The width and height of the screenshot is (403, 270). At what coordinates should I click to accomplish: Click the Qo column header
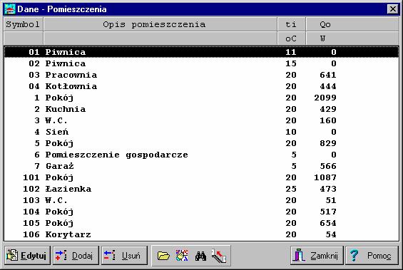pyautogui.click(x=352, y=24)
